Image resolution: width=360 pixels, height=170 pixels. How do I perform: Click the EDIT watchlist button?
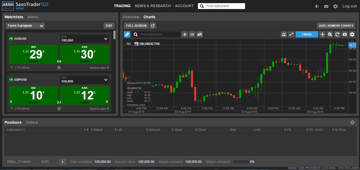109,26
